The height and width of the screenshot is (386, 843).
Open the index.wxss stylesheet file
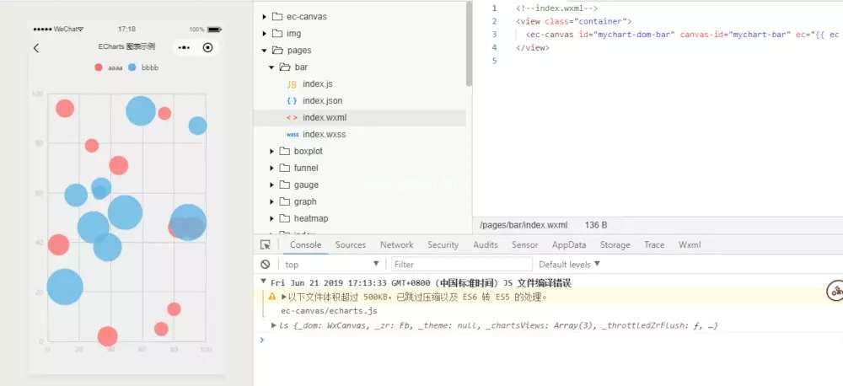[x=324, y=135]
